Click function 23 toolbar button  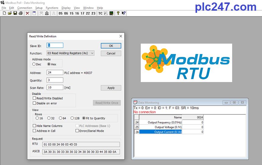point(94,13)
